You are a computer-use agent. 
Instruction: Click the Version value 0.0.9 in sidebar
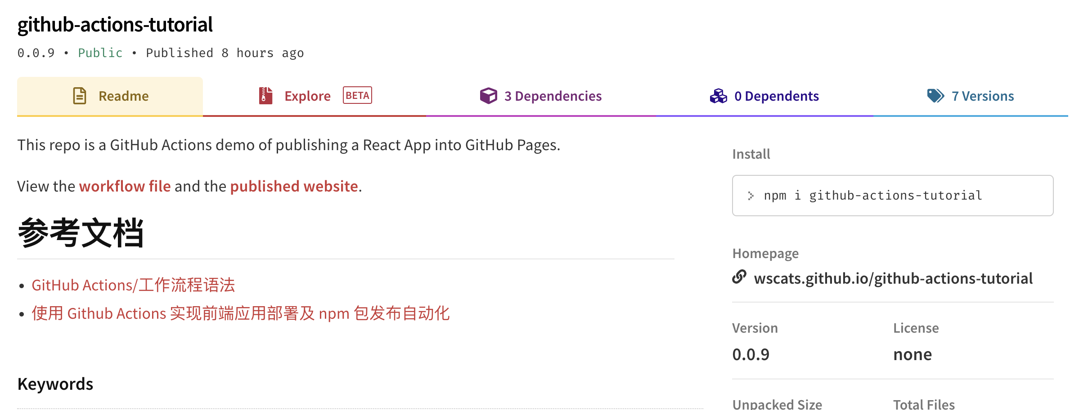coord(751,355)
